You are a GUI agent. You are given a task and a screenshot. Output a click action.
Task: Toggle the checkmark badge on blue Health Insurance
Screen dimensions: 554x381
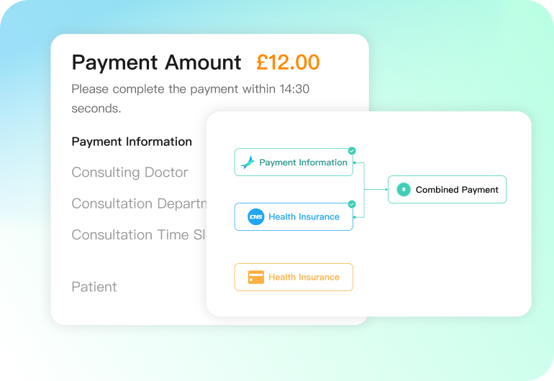click(352, 204)
